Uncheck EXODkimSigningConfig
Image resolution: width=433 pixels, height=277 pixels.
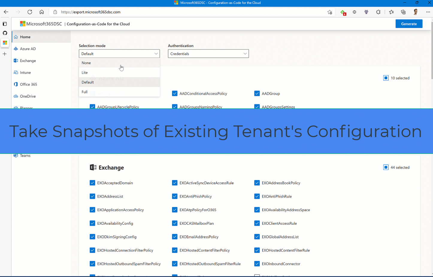(92, 237)
